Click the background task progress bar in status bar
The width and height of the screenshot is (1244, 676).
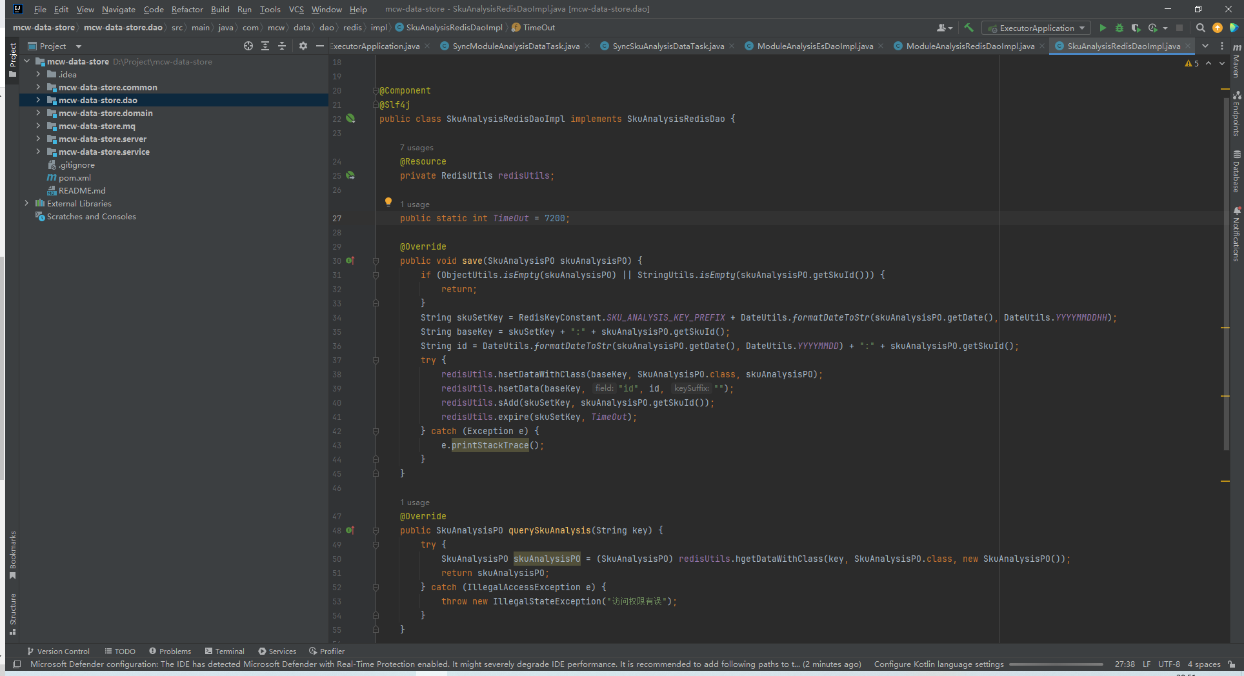[1056, 664]
